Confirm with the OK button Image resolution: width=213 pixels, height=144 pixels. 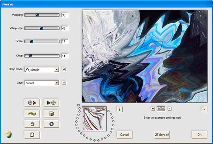pyautogui.click(x=200, y=135)
